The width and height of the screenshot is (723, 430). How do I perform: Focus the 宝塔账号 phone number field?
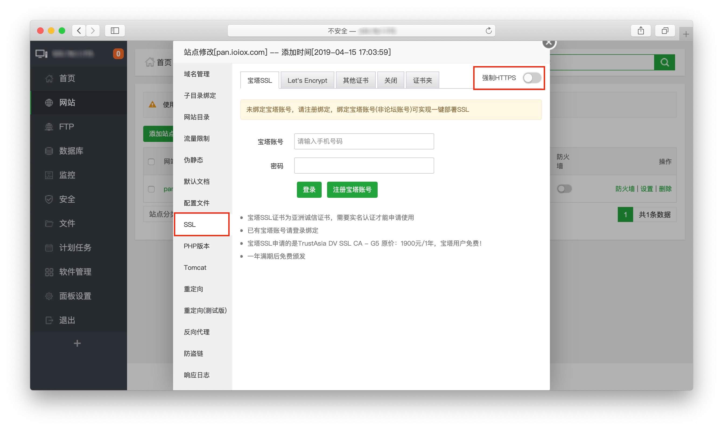click(364, 141)
